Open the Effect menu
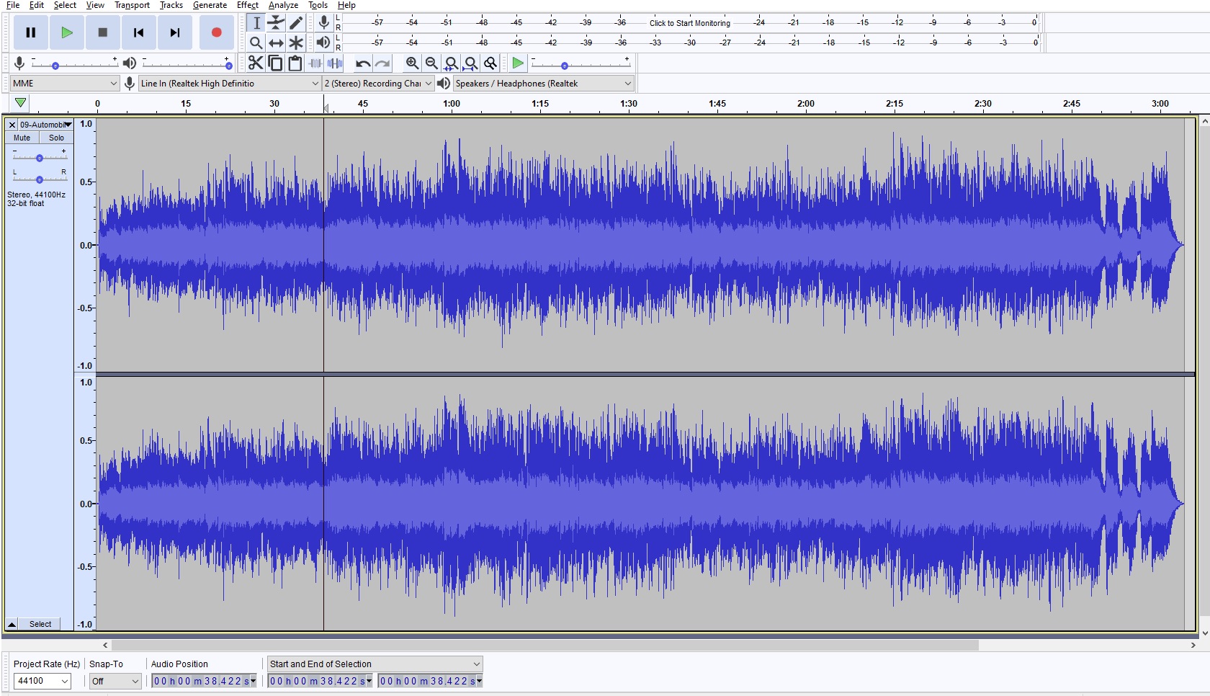Image resolution: width=1210 pixels, height=696 pixels. [248, 5]
